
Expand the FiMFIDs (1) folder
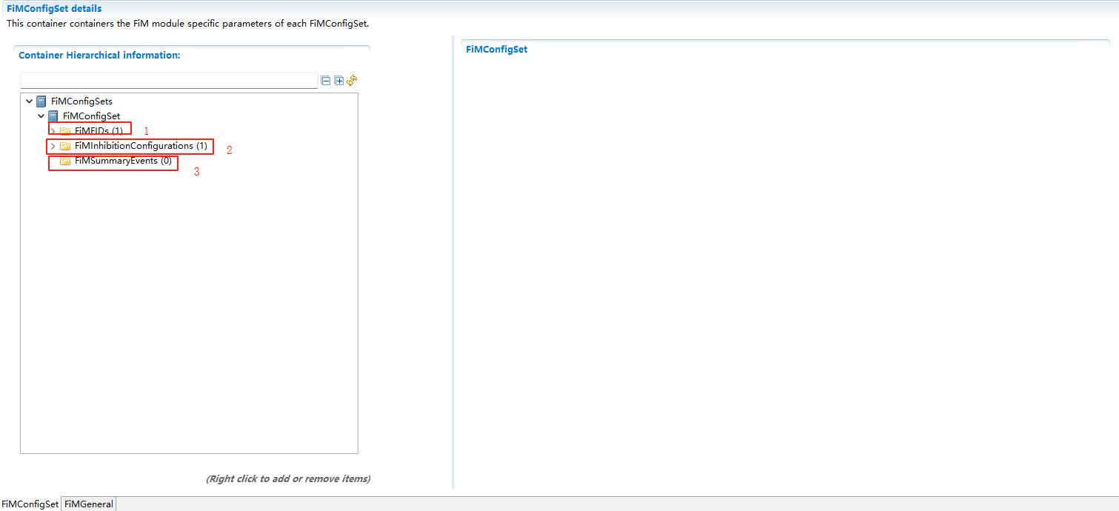53,131
